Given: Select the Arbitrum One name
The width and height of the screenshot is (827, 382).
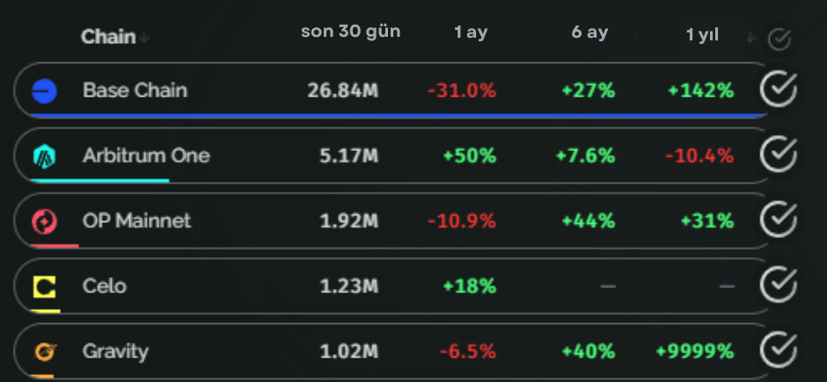Looking at the screenshot, I should click(146, 155).
